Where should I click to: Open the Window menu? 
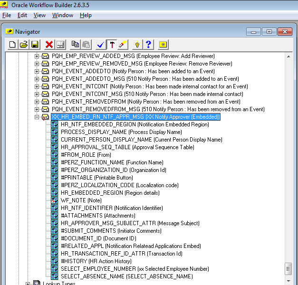(63, 15)
